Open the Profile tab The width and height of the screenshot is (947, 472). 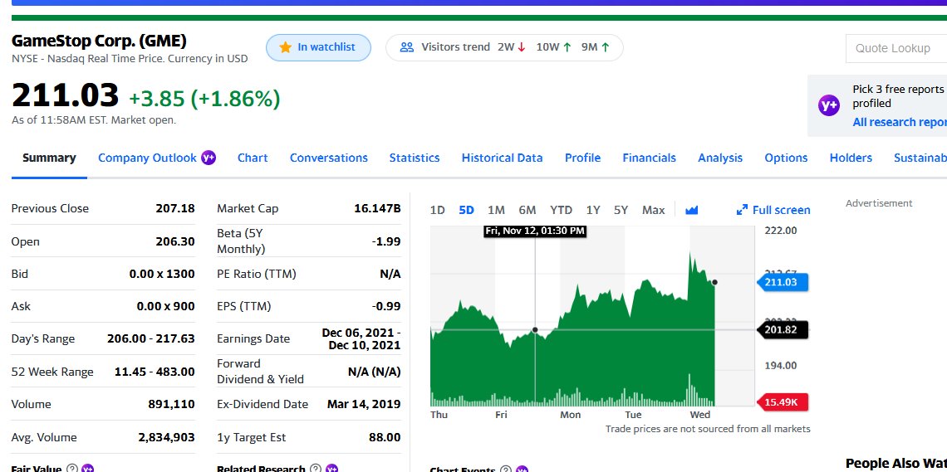582,158
